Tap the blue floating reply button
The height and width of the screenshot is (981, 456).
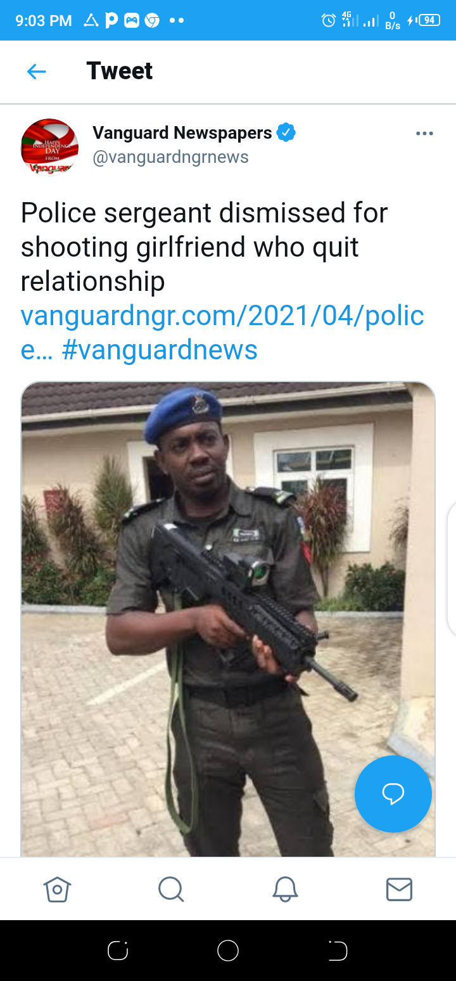click(x=393, y=793)
